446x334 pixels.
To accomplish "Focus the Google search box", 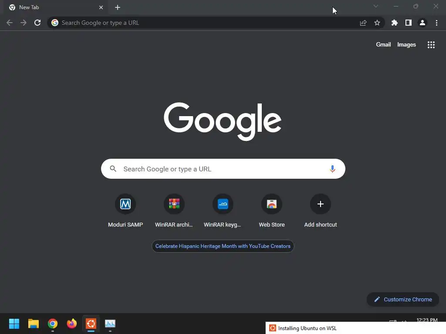I will click(x=223, y=169).
